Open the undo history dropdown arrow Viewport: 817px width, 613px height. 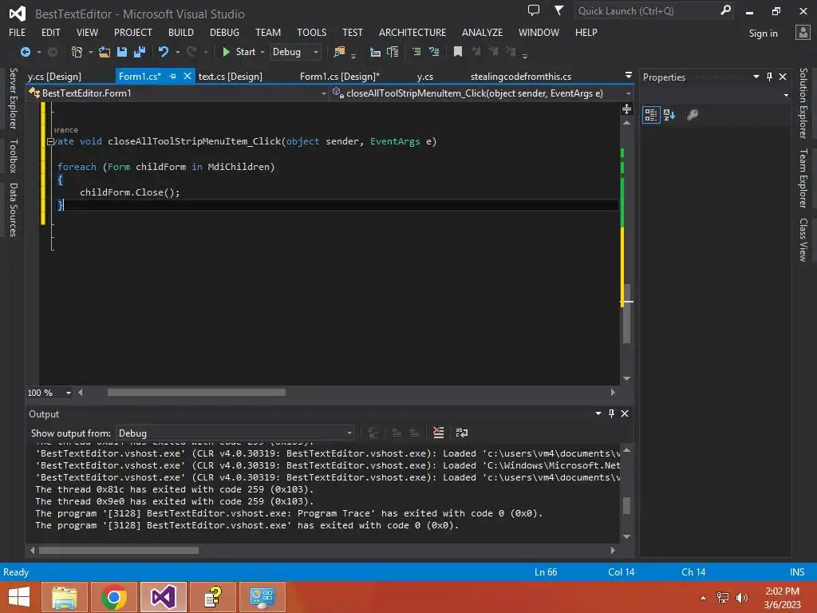[178, 52]
